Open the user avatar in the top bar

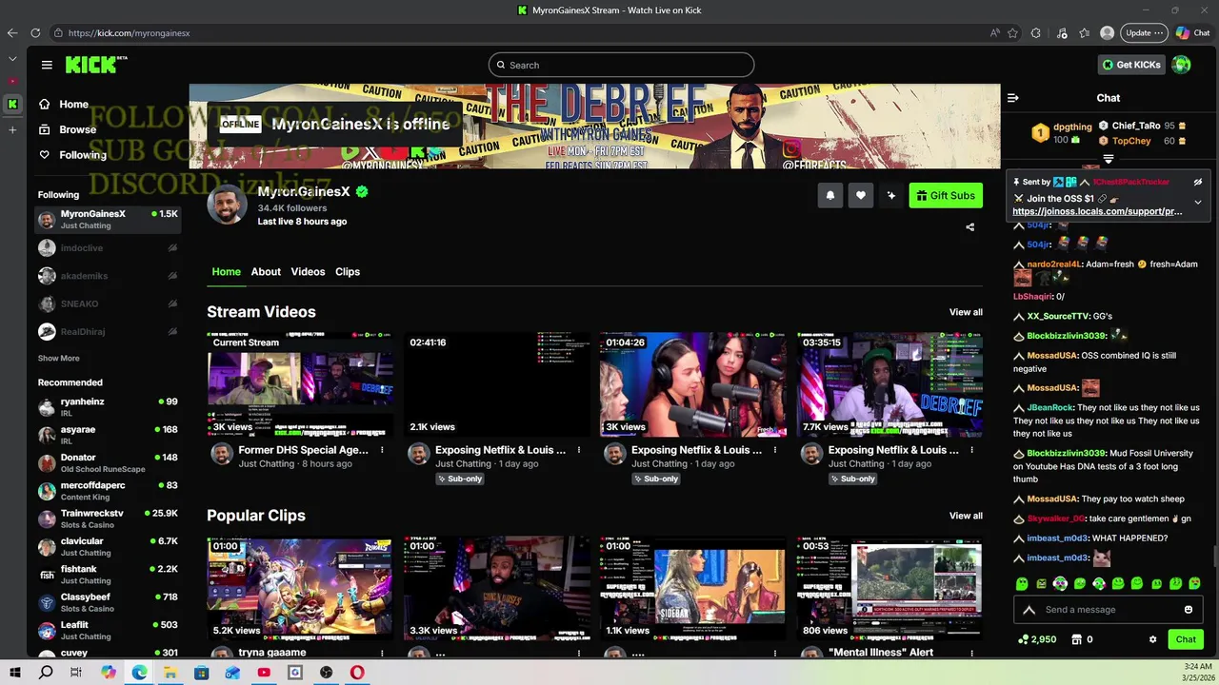point(1181,65)
